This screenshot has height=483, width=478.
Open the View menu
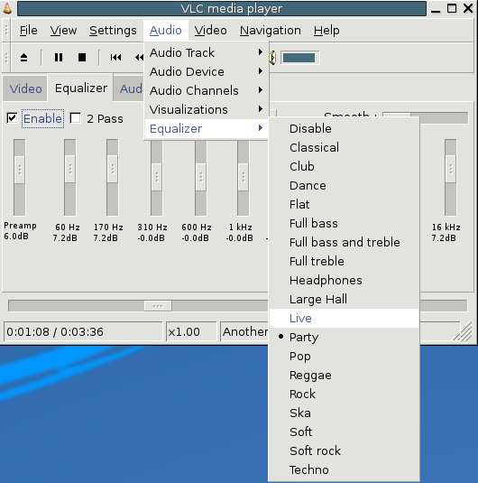63,31
